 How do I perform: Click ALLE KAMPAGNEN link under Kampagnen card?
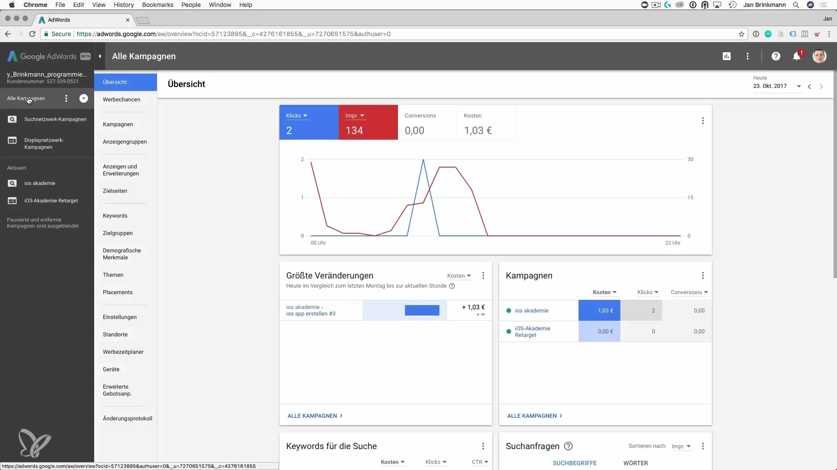pos(535,416)
